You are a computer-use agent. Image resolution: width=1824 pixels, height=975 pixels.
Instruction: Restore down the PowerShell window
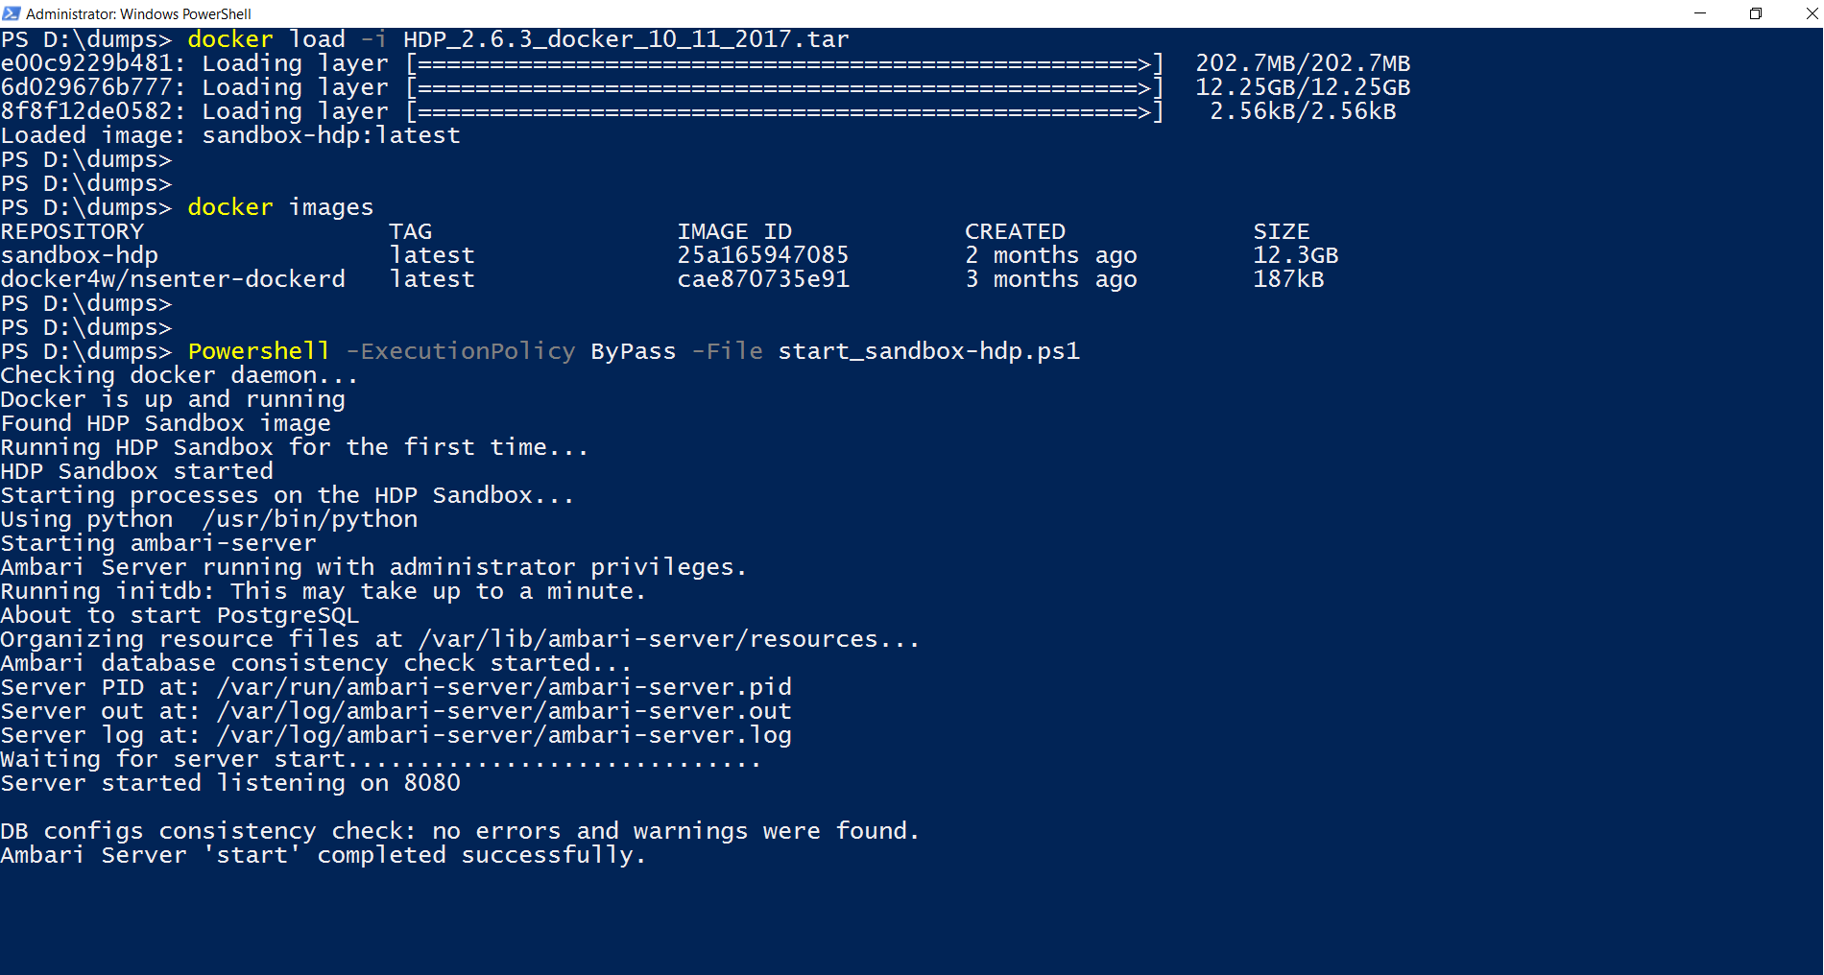click(1756, 13)
